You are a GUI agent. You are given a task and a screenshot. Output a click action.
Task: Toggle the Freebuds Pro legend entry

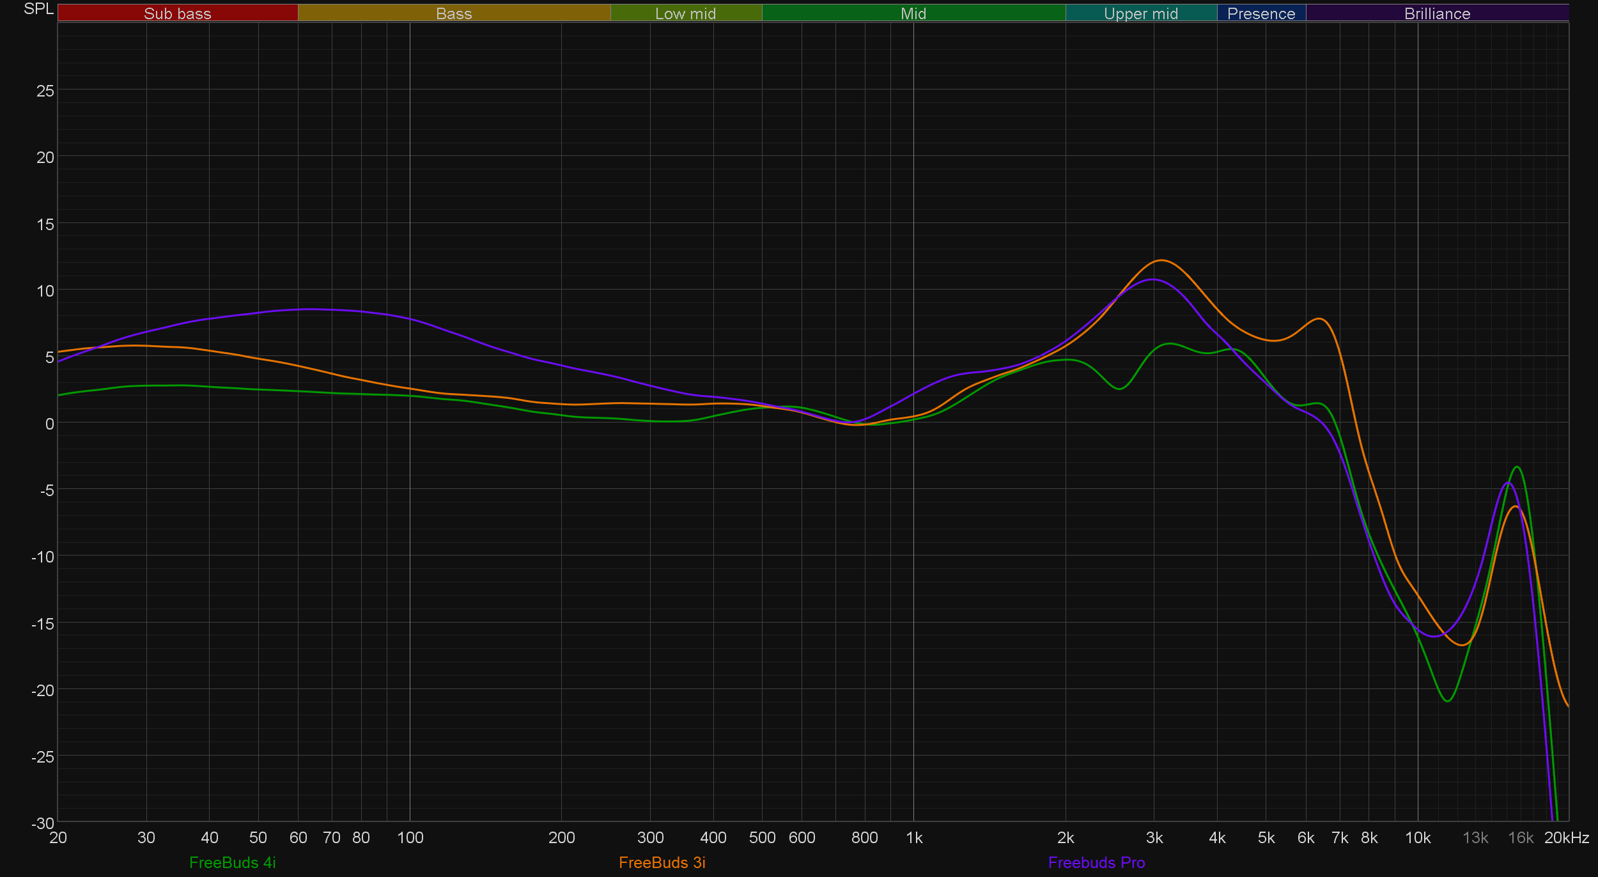coord(1096,862)
